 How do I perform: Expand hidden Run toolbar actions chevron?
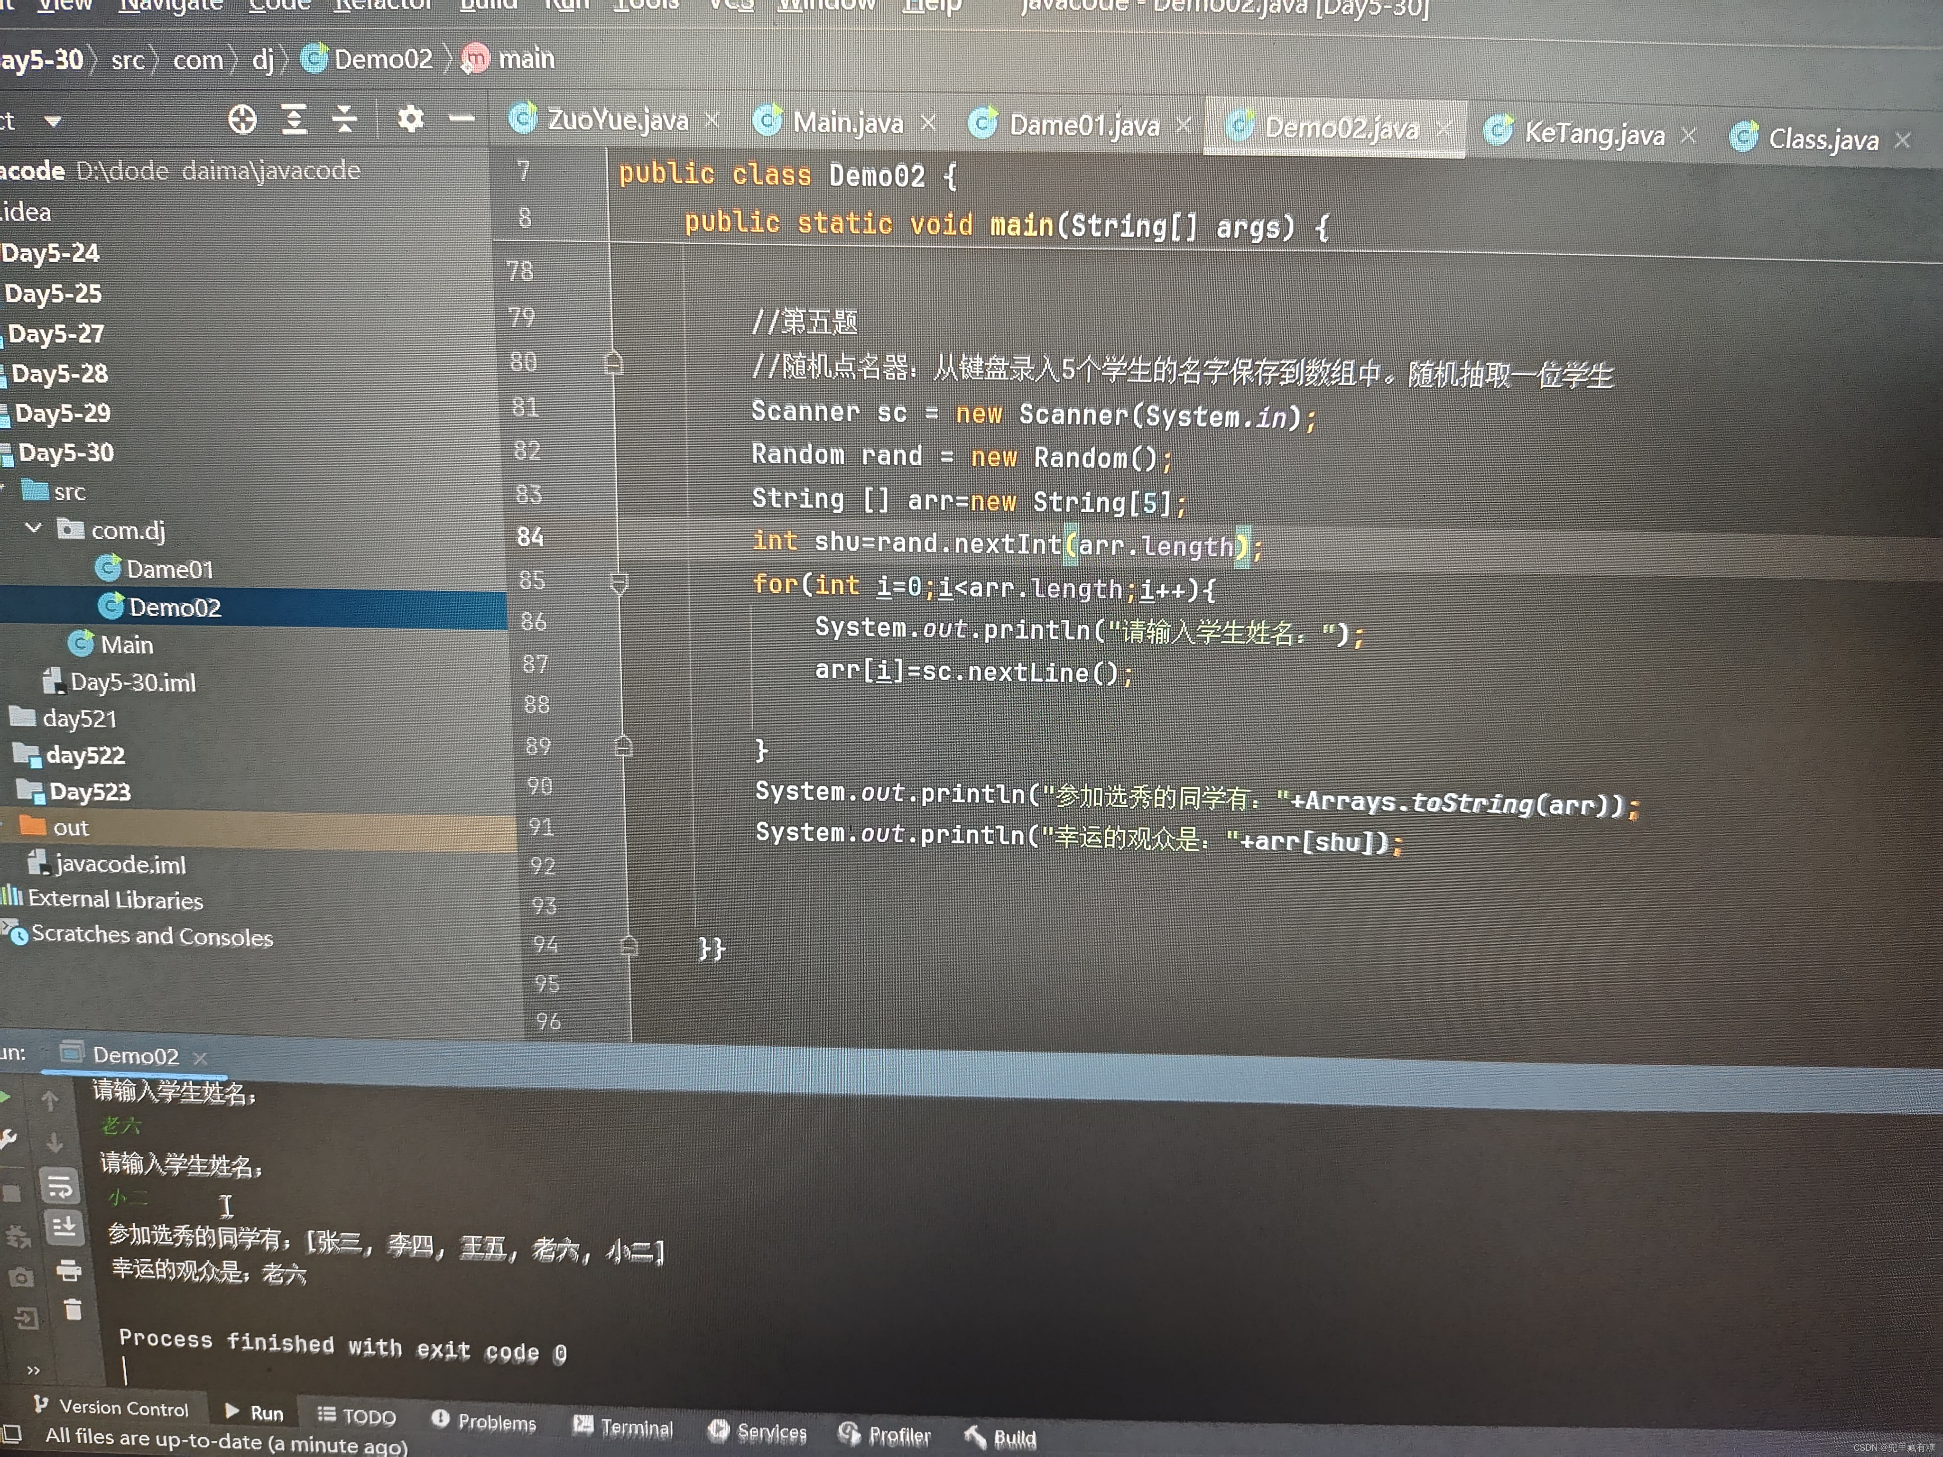tap(33, 1370)
